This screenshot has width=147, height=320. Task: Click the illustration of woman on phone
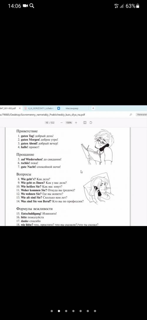point(98,188)
